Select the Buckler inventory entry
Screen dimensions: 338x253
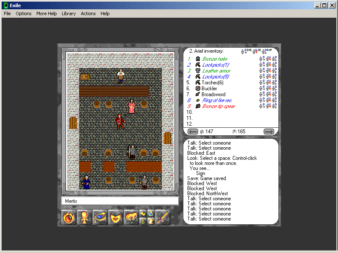(x=209, y=89)
